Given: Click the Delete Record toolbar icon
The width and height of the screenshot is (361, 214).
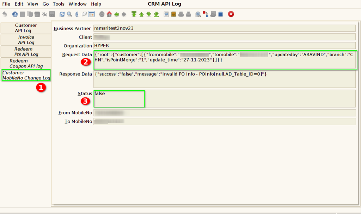Looking at the screenshot, I should pyautogui.click(x=37, y=14).
